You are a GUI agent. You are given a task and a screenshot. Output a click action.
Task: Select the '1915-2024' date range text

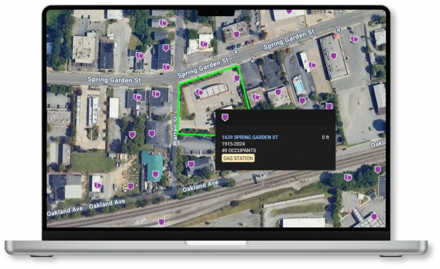coord(233,144)
